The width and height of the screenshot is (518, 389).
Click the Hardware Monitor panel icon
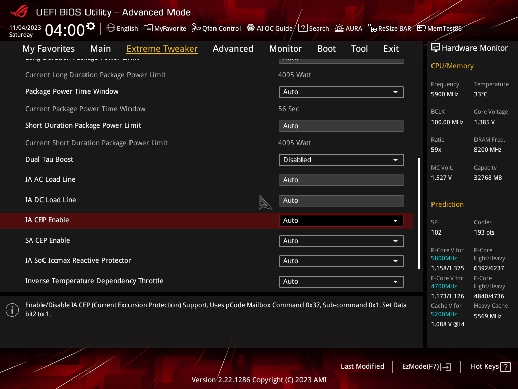[436, 48]
